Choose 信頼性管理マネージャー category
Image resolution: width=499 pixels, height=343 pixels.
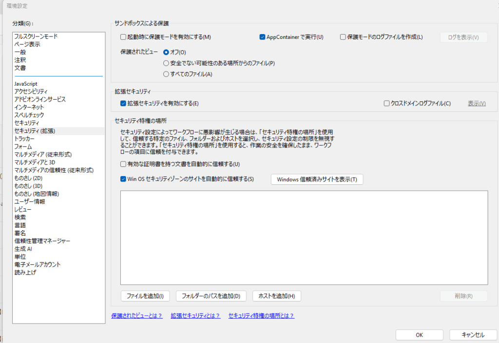[x=42, y=241]
